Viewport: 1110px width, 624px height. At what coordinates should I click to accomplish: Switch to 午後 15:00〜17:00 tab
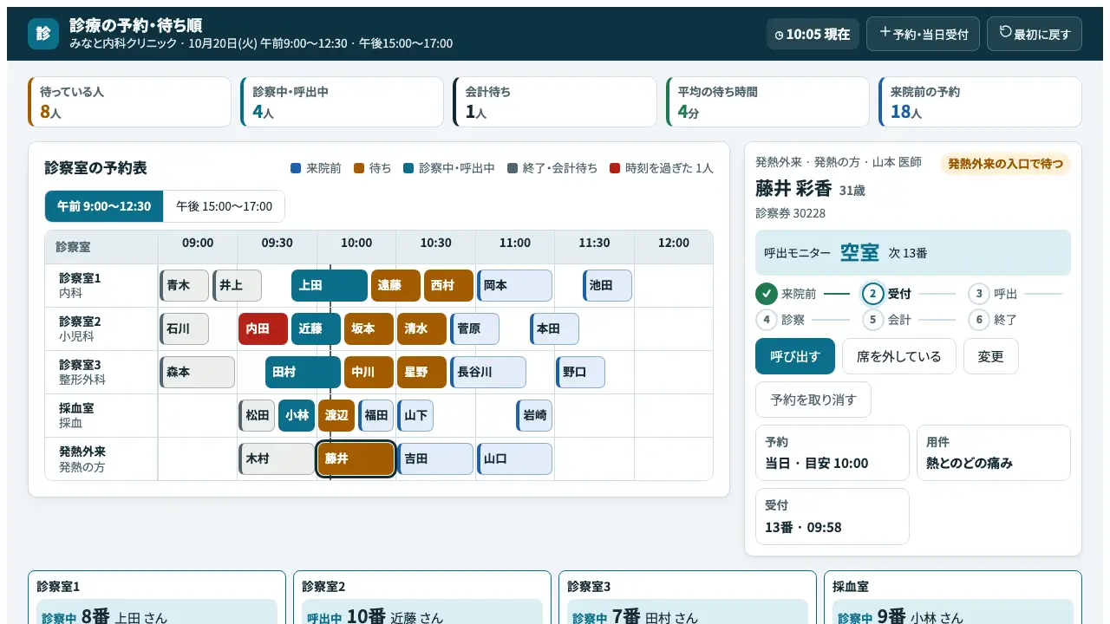[x=224, y=206]
